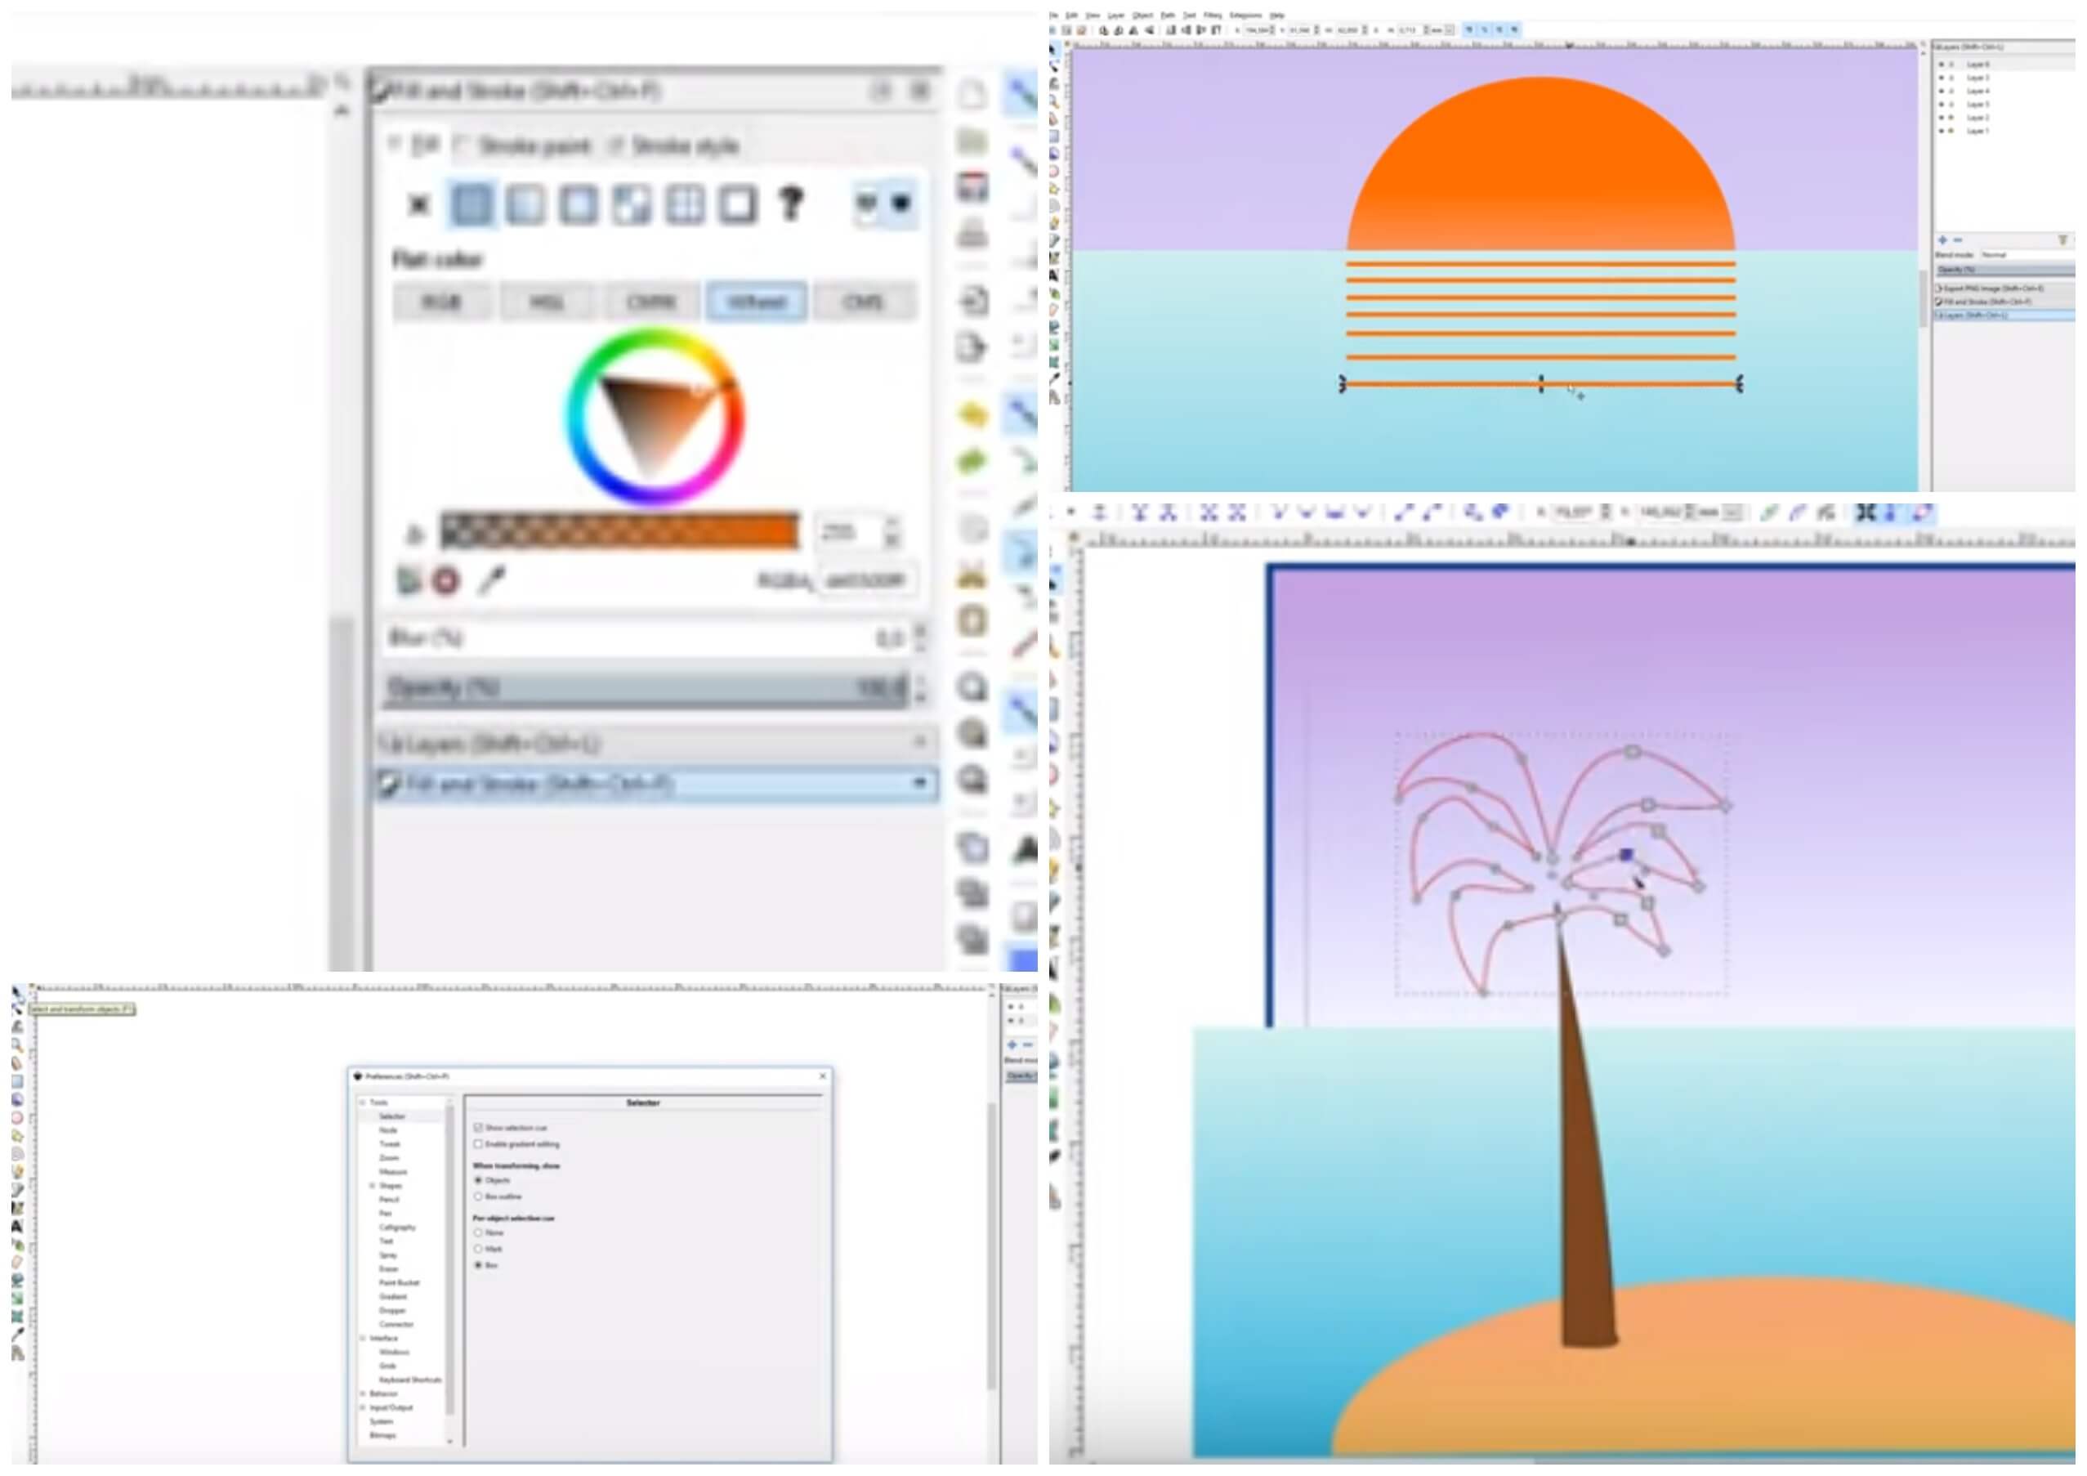2087x1476 pixels.
Task: Click the alpha slider bar under the color wheel
Action: coord(620,533)
